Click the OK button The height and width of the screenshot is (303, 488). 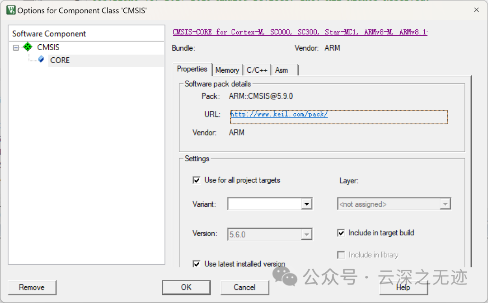pos(186,288)
